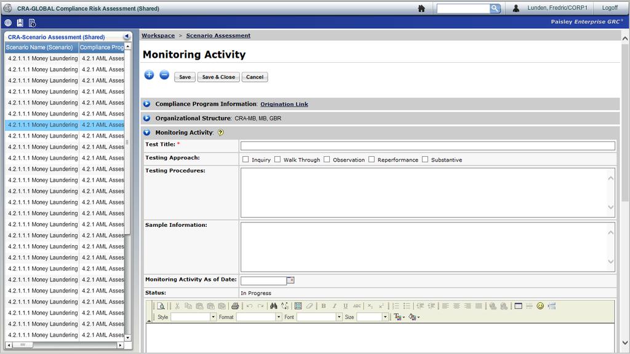Collapse CRA-Scenario Assessment side panel arrow
Image resolution: width=630 pixels, height=354 pixels.
(x=127, y=36)
